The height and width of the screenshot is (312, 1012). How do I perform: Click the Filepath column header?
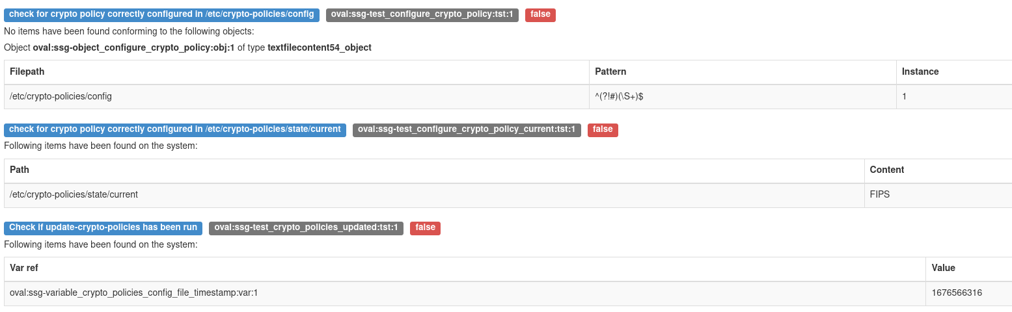pyautogui.click(x=27, y=71)
